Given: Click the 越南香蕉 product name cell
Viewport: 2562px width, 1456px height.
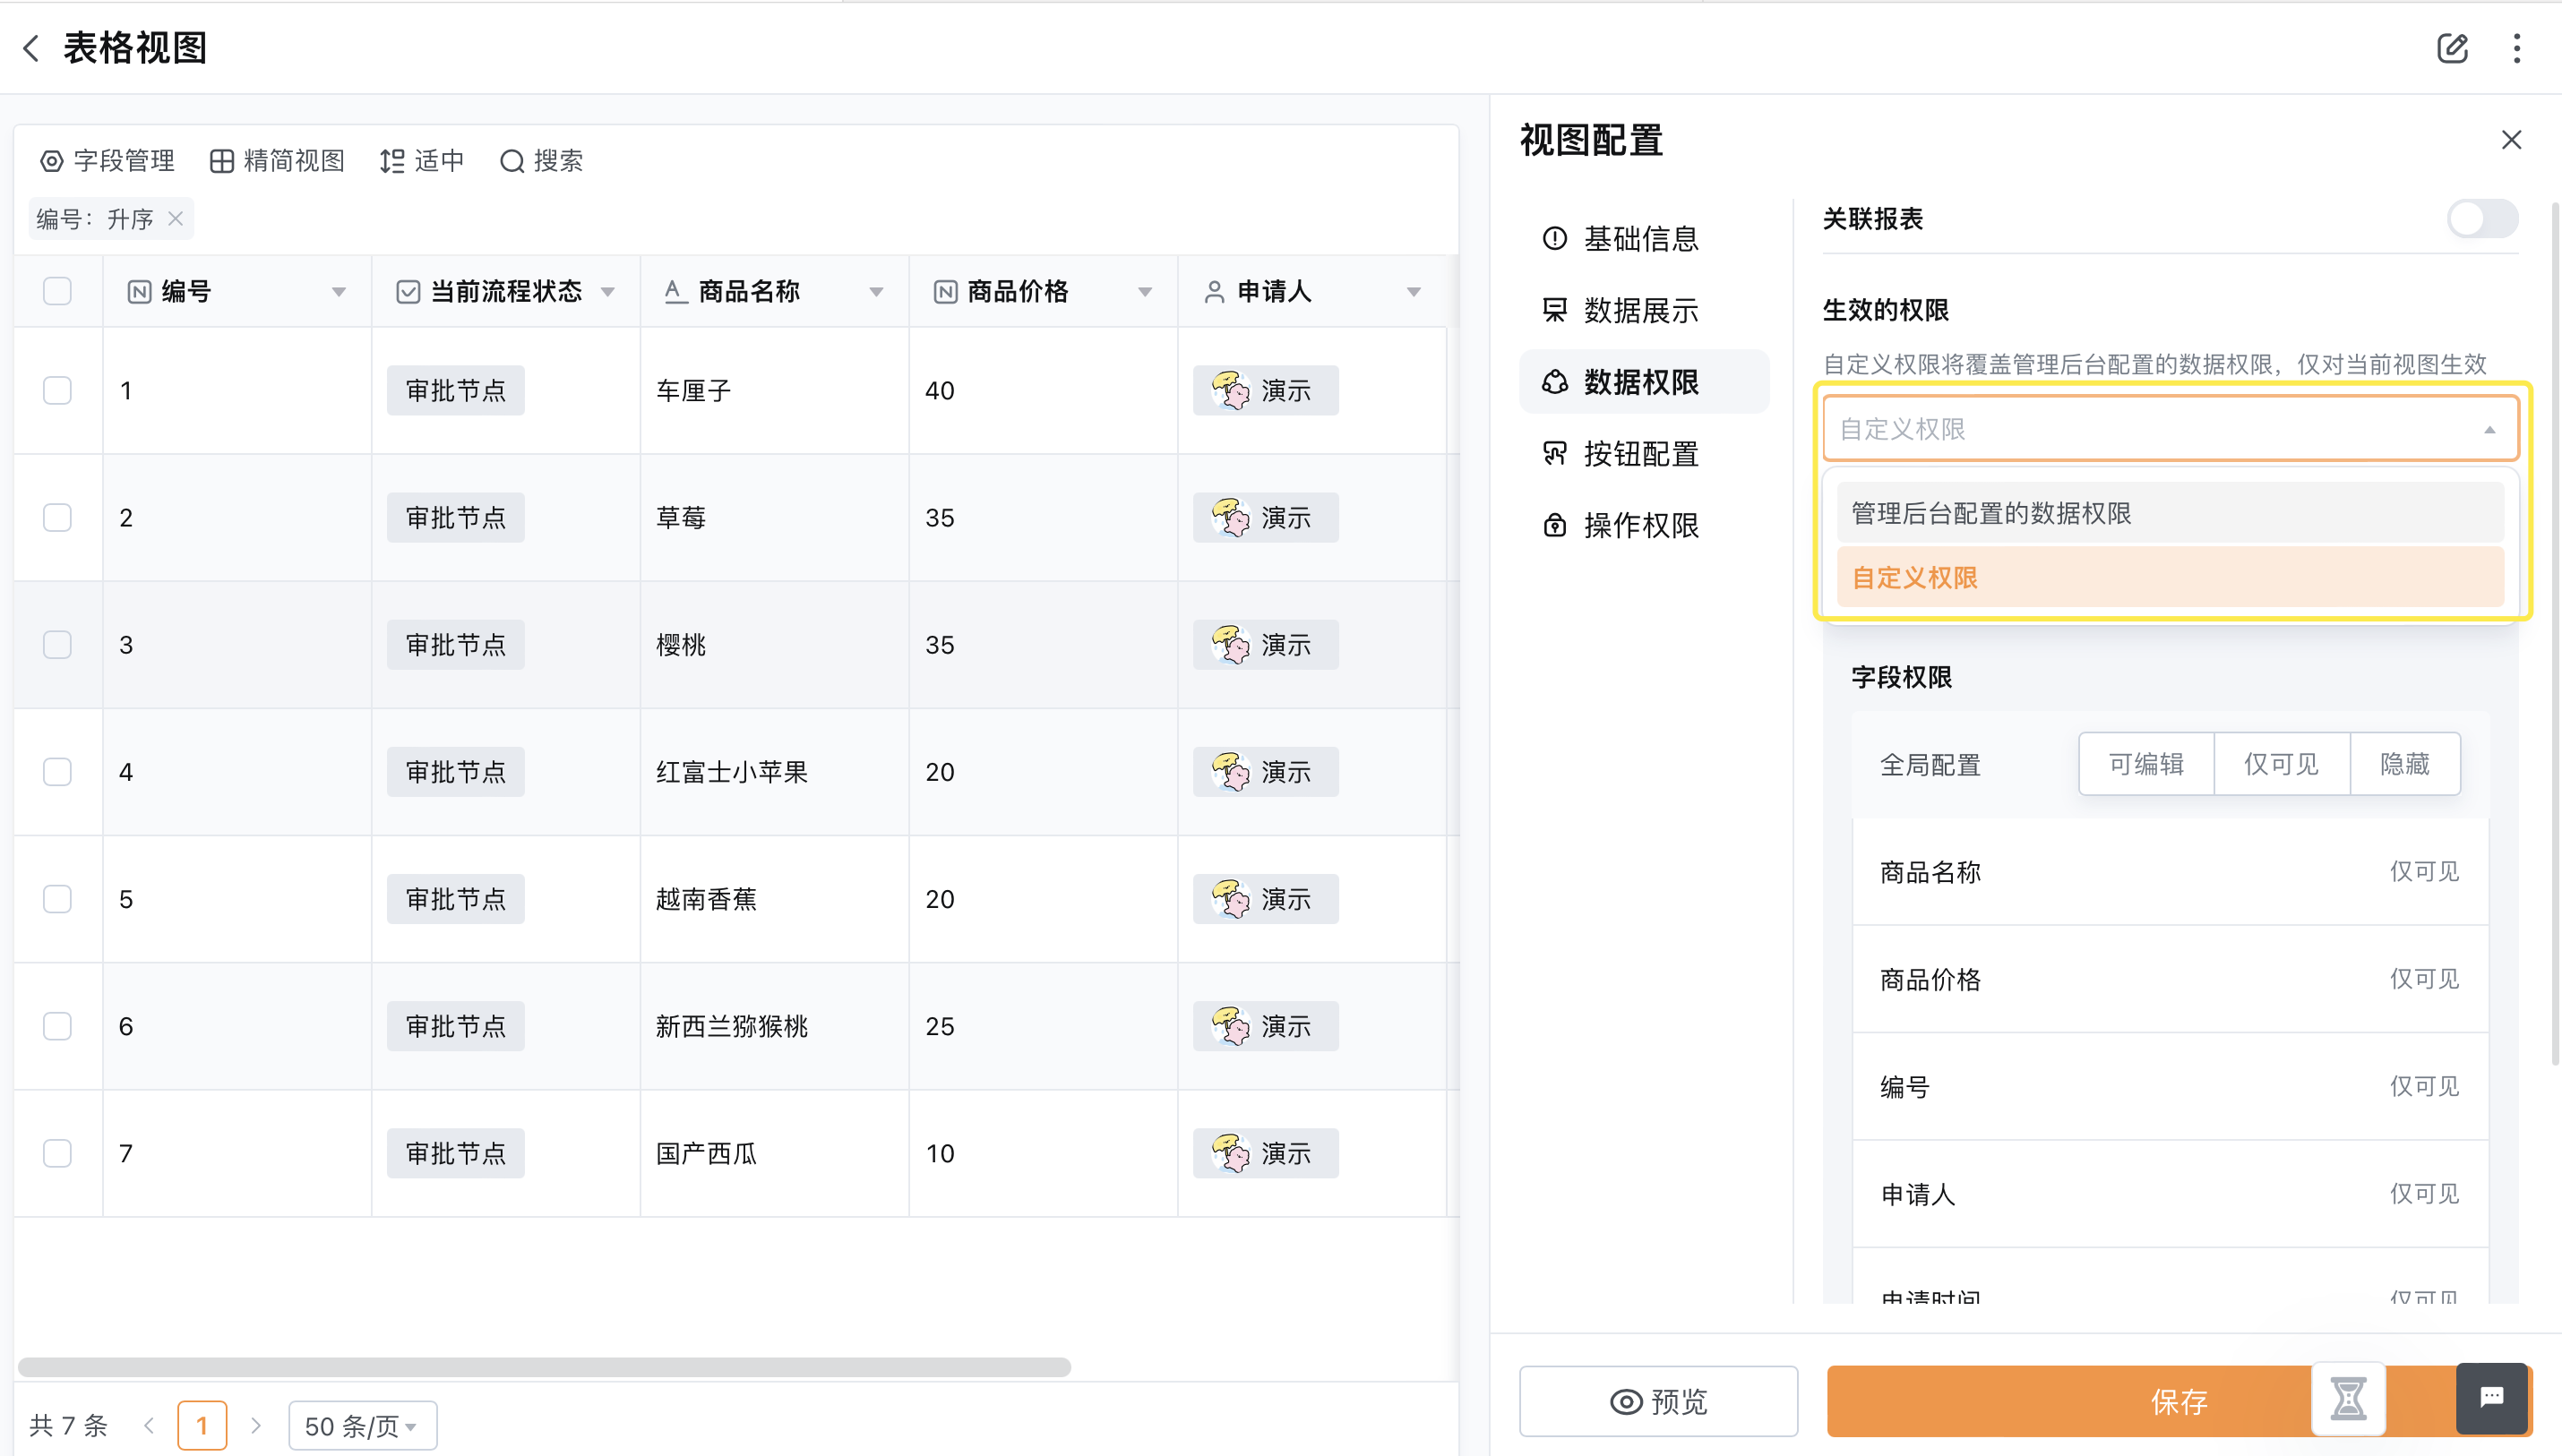Looking at the screenshot, I should [x=774, y=899].
